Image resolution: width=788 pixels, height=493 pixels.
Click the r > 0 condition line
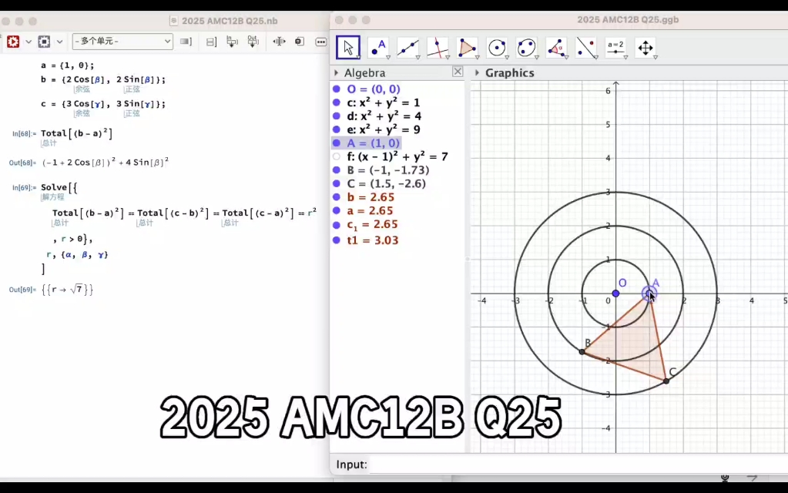(73, 240)
